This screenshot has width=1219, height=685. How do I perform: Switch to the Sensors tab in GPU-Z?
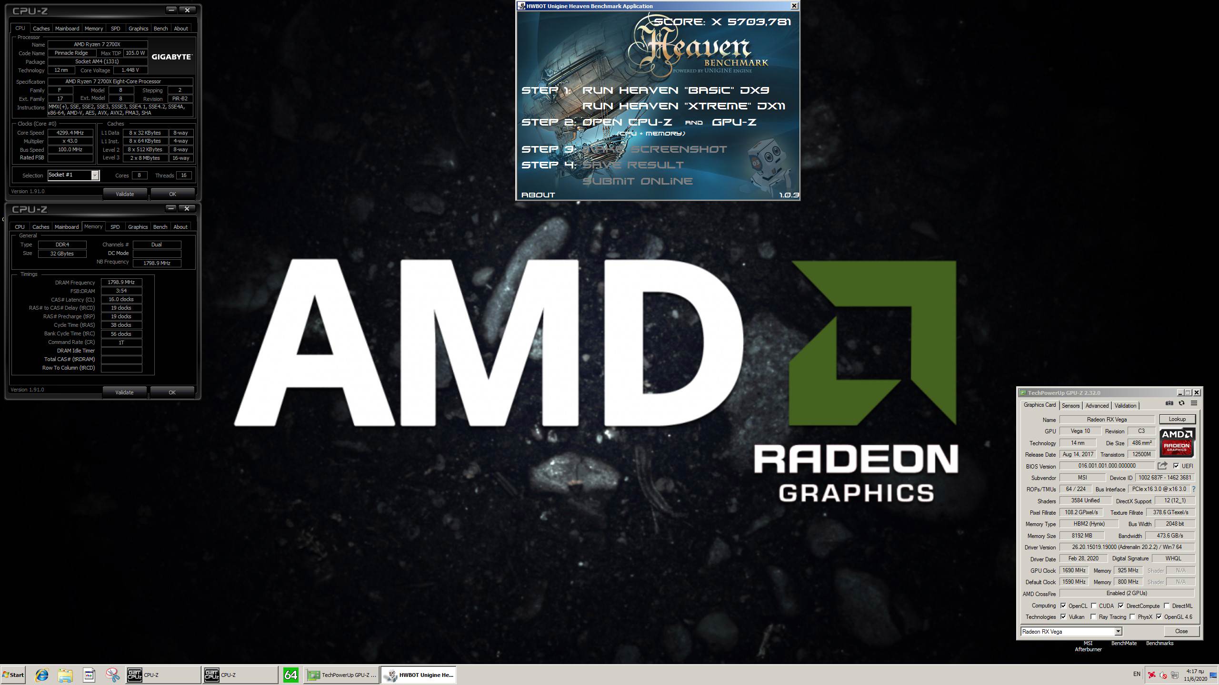[1070, 405]
